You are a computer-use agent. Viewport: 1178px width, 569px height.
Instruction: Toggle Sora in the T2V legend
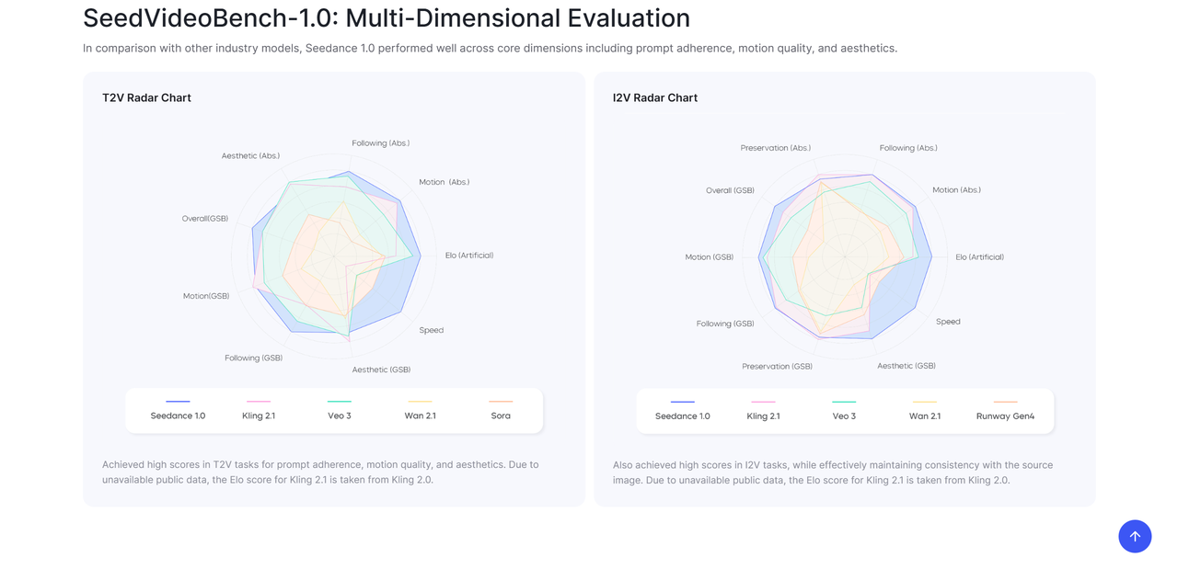tap(501, 415)
